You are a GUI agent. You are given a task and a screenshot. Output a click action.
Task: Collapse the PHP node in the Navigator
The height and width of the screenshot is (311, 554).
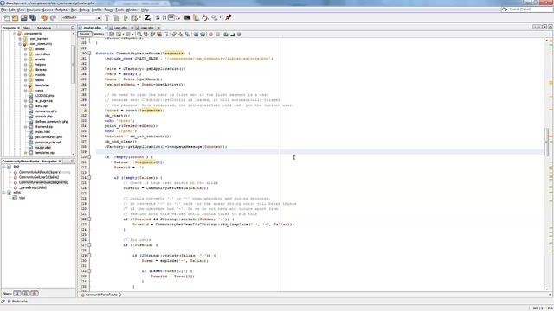coord(3,167)
